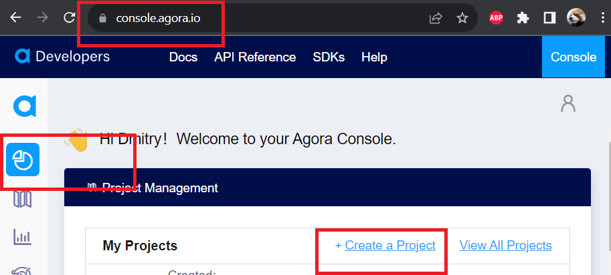The height and width of the screenshot is (275, 611).
Task: Open the user account icon
Action: coord(568,104)
